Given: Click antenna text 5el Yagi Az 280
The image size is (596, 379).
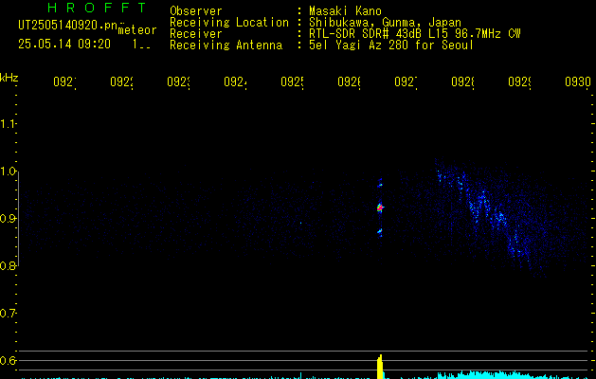Looking at the screenshot, I should pos(358,45).
